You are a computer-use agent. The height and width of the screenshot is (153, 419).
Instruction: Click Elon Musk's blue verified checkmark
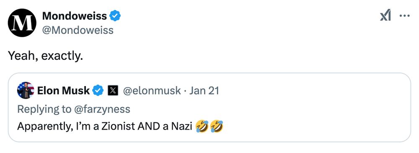(x=98, y=91)
